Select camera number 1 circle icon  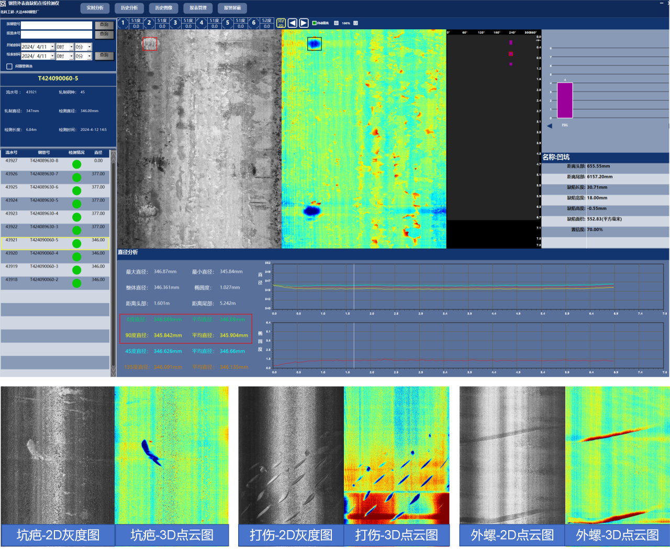point(123,23)
